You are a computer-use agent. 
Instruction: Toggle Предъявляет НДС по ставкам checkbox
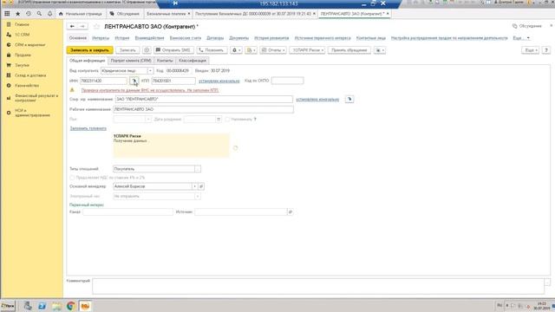coord(72,178)
